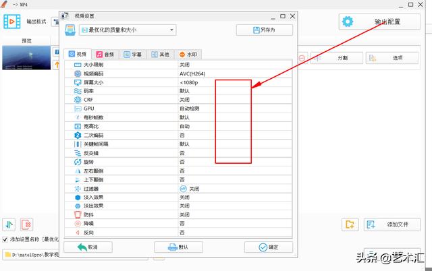432x271 pixels.
Task: Click the 预览 column header
Action: click(26, 40)
